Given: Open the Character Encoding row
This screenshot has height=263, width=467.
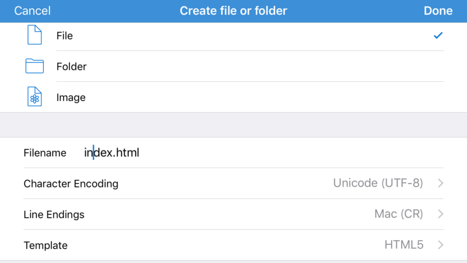Looking at the screenshot, I should click(71, 184).
